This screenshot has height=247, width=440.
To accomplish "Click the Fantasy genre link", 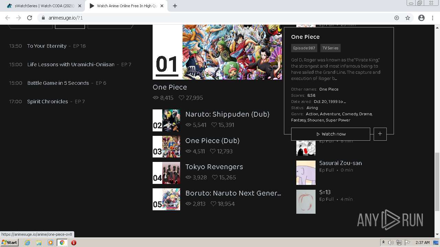I will click(298, 120).
